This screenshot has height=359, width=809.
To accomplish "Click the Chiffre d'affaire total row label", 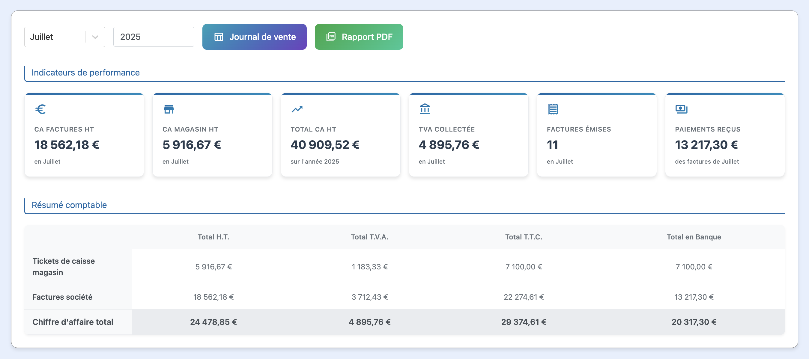I will pyautogui.click(x=73, y=322).
